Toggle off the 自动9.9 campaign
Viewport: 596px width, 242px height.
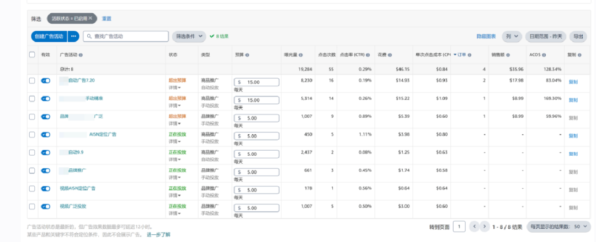coord(46,152)
